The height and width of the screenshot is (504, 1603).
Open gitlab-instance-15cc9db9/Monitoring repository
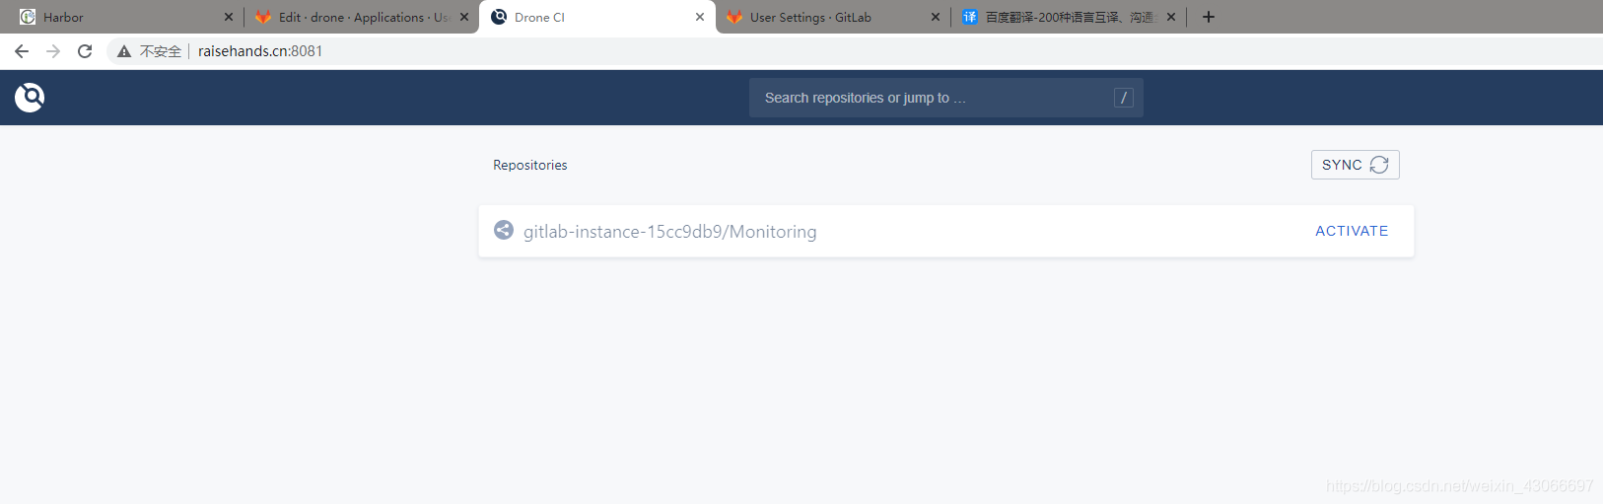point(669,232)
